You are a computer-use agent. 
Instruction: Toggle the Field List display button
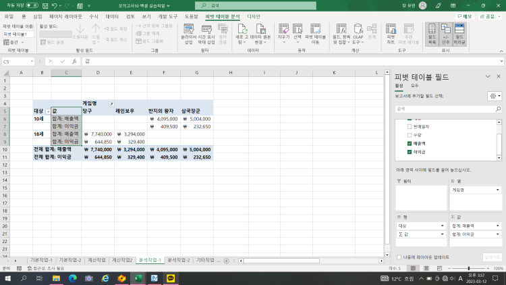click(432, 30)
